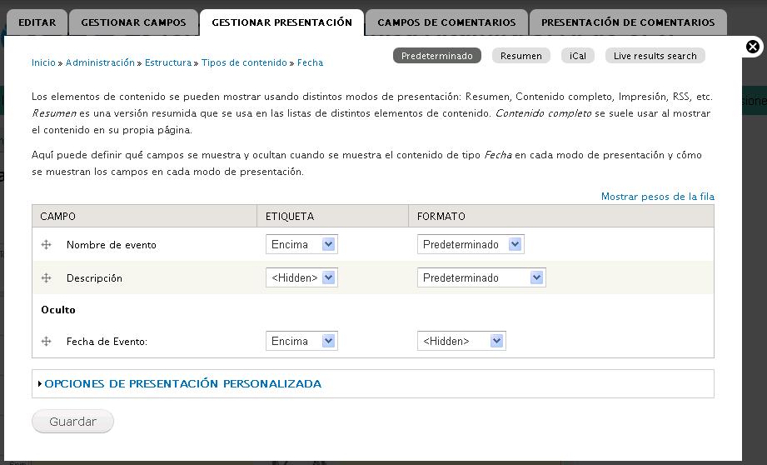Click Mostrar pesos de la fila link
This screenshot has width=767, height=465.
[x=657, y=197]
